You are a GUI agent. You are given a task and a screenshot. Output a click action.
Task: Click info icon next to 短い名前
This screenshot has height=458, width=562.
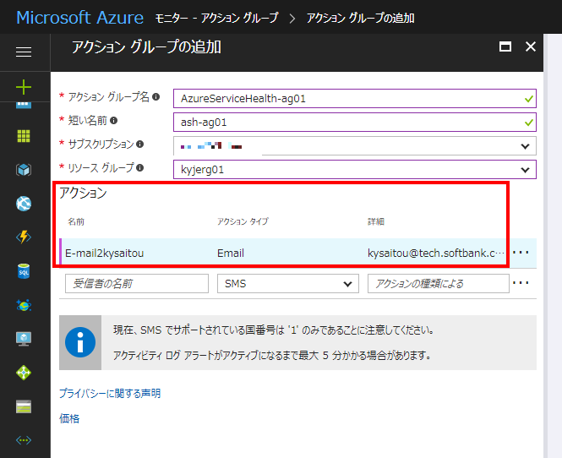click(113, 120)
